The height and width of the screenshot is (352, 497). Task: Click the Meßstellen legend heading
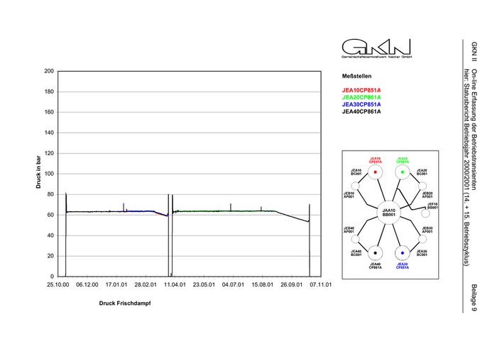click(x=356, y=75)
